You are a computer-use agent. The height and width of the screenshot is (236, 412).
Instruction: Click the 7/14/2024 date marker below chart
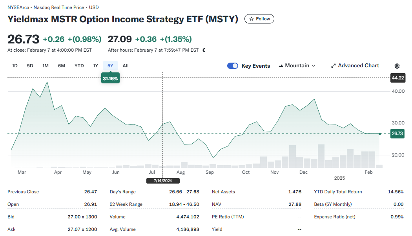(162, 180)
